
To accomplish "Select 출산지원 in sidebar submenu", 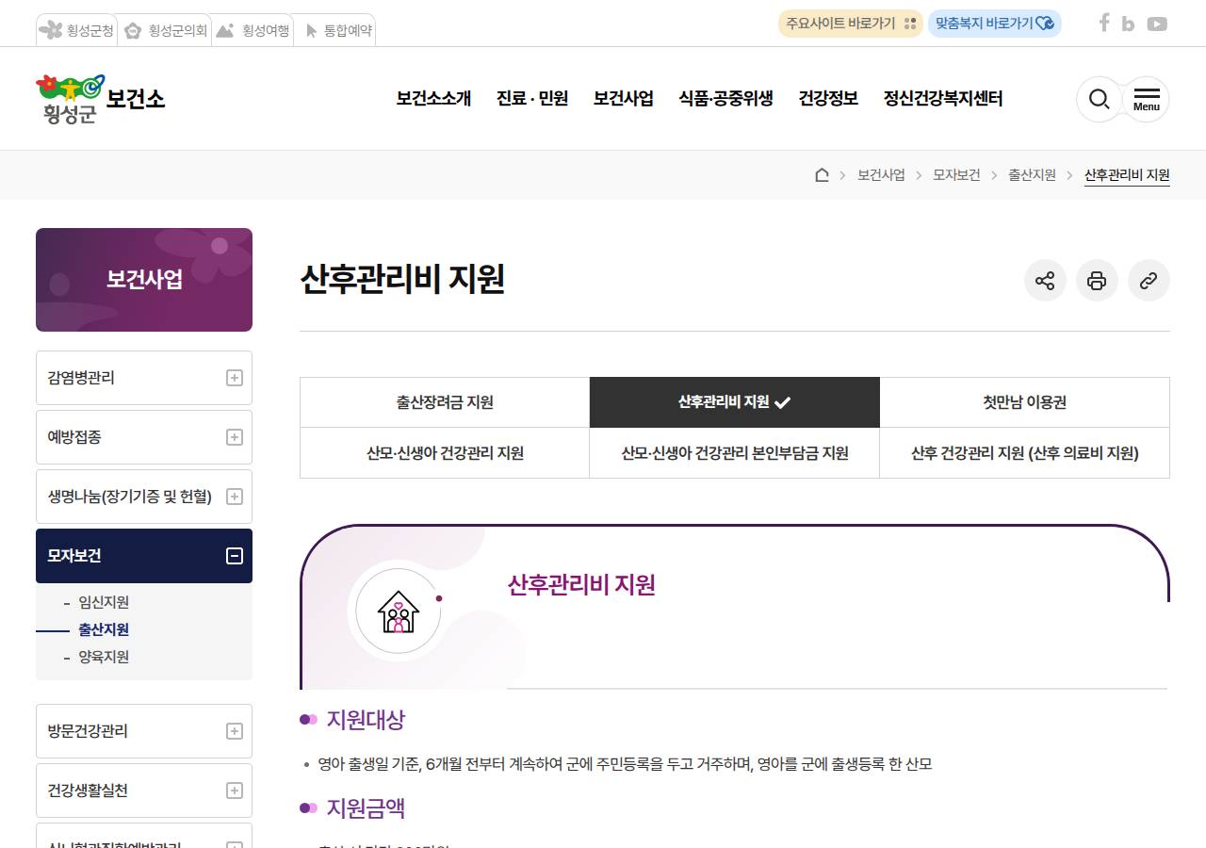I will [x=104, y=629].
